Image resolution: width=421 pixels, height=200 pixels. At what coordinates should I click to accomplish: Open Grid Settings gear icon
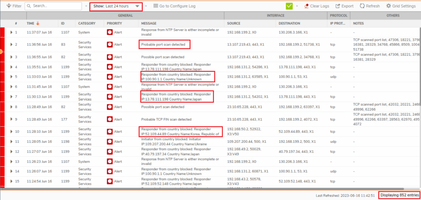tap(388, 6)
